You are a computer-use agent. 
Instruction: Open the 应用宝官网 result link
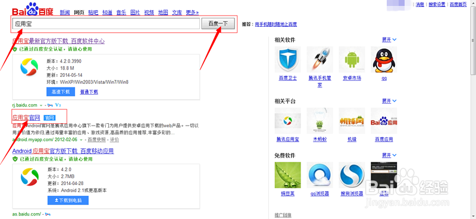(26, 118)
